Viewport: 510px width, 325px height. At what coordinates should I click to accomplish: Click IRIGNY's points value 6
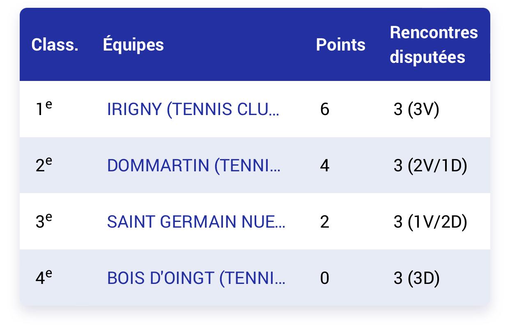324,110
